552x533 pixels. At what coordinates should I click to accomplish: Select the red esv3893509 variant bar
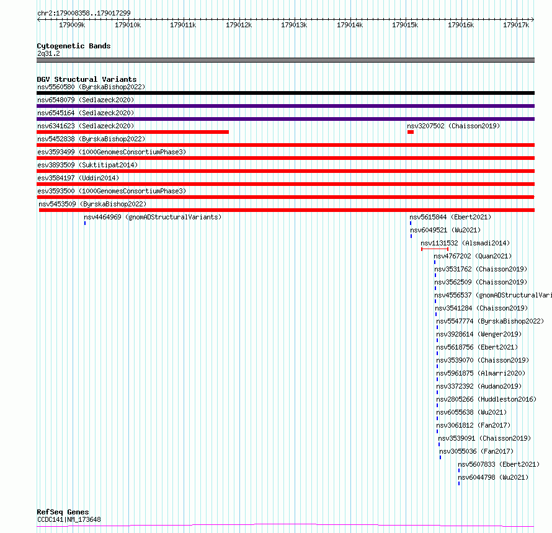285,171
